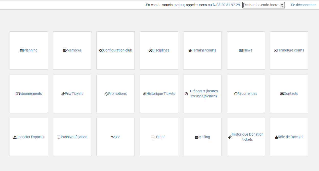Click the clock icon beside Créneaux
Image resolution: width=319 pixels, height=171 pixels.
pos(186,94)
